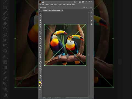Open the fourth right-dock panel icon

tap(92, 24)
